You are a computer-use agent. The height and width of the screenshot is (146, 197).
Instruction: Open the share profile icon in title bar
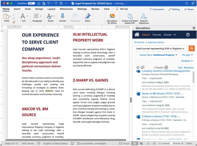point(193,3)
